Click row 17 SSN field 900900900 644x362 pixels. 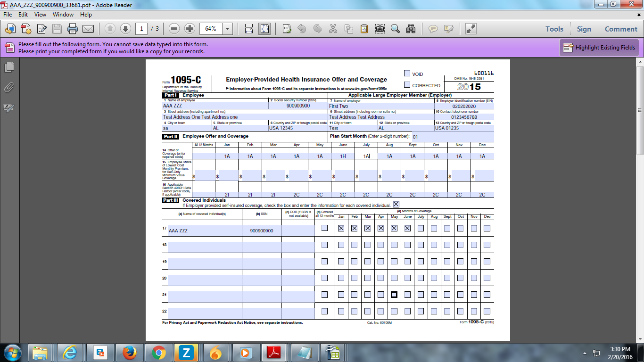pos(262,230)
